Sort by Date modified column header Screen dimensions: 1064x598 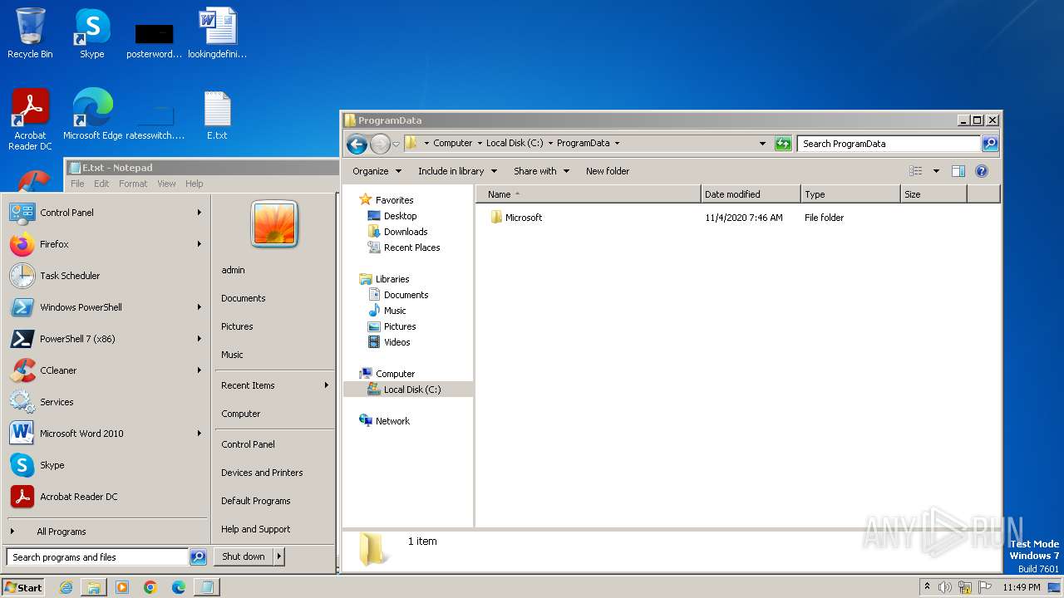[751, 194]
